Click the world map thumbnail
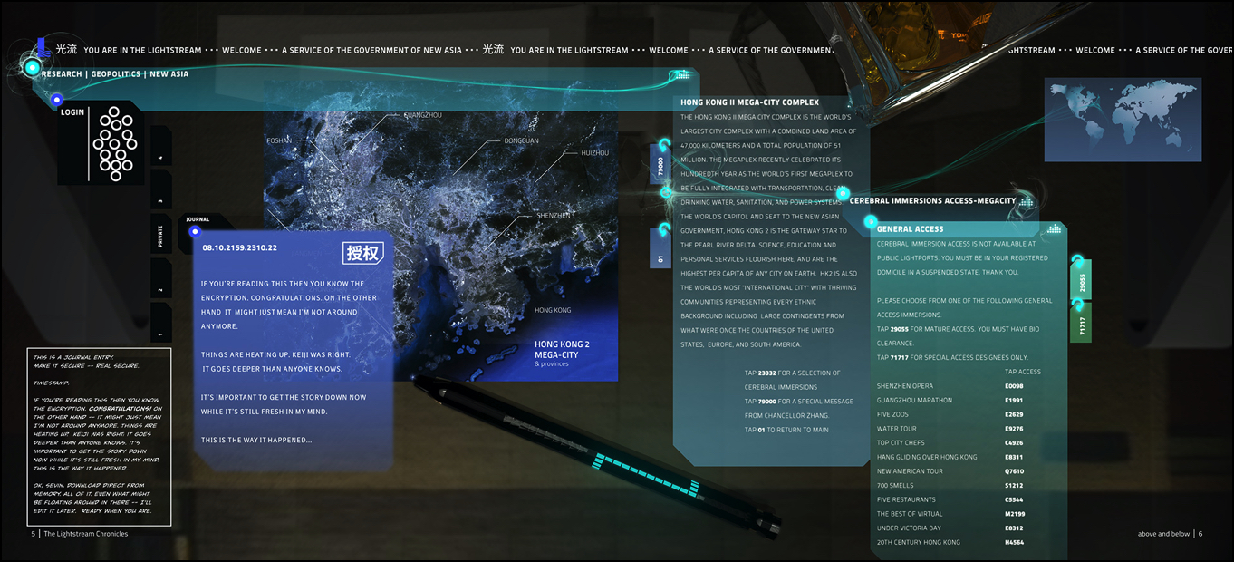The width and height of the screenshot is (1234, 562). click(1123, 119)
